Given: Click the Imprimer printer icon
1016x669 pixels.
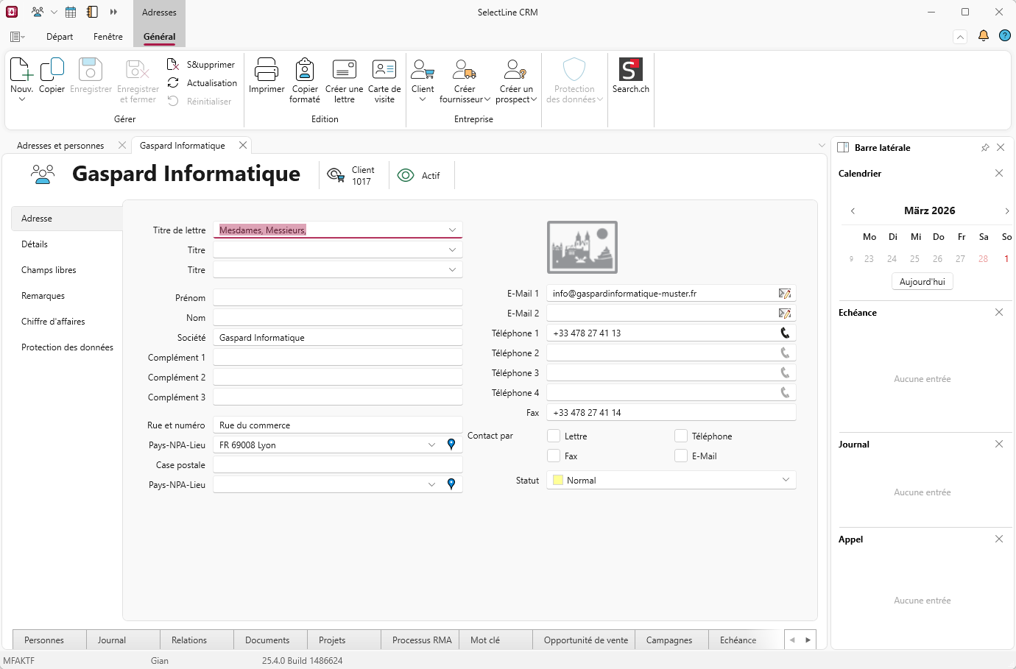Looking at the screenshot, I should (266, 70).
